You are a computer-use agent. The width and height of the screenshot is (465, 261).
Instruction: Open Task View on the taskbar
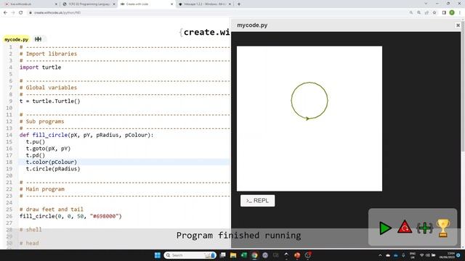(223, 255)
